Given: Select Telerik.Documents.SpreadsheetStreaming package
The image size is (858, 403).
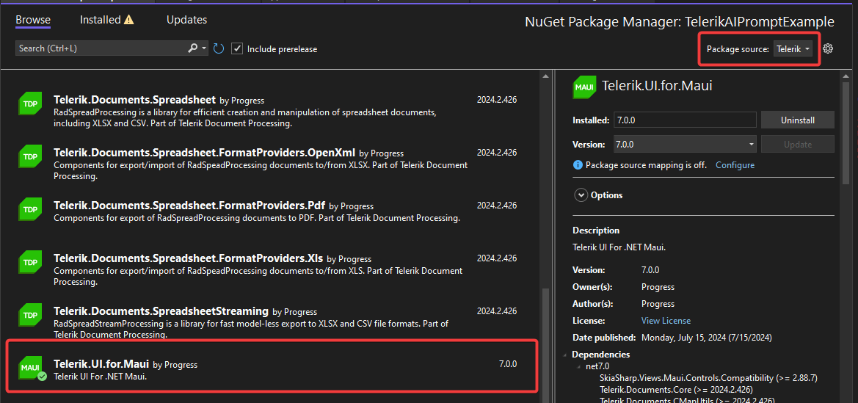Looking at the screenshot, I should pyautogui.click(x=269, y=322).
